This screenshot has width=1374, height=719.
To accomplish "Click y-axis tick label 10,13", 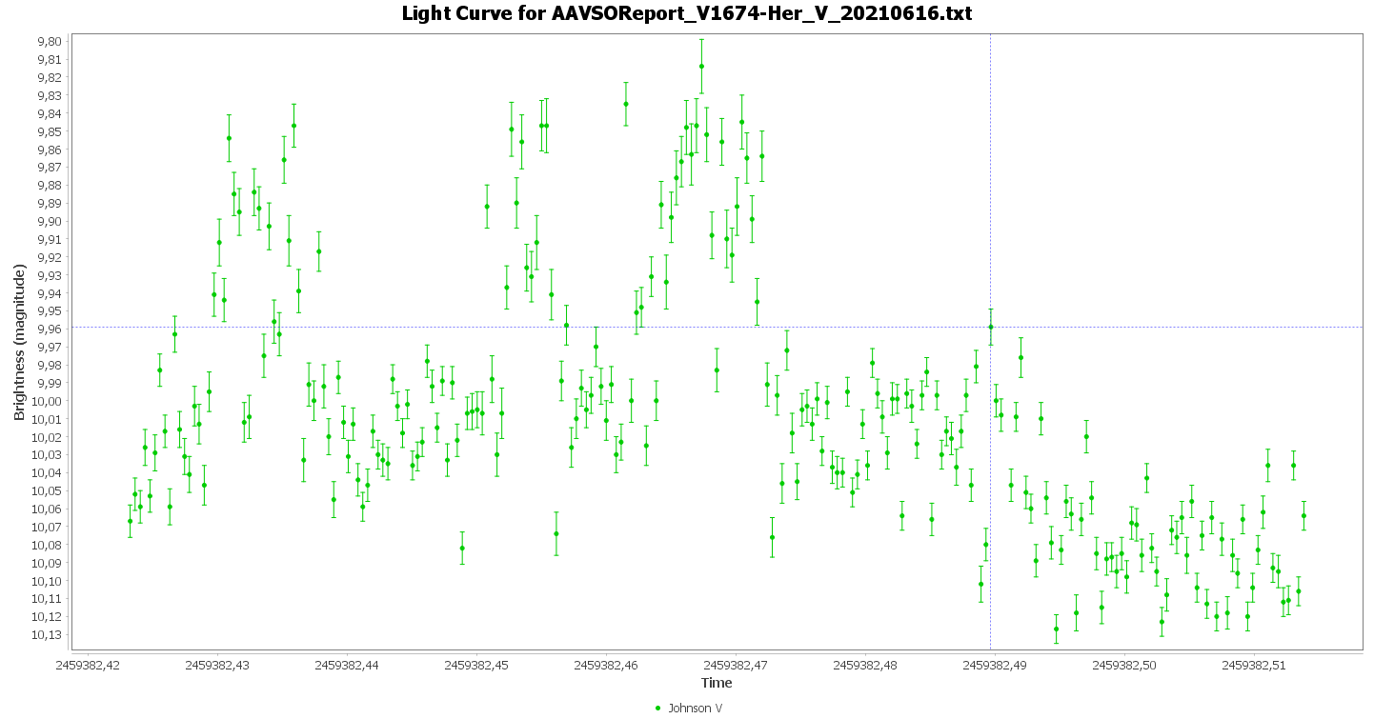I will 47,635.
